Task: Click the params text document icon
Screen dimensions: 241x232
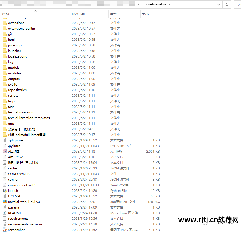Action: click(5, 207)
